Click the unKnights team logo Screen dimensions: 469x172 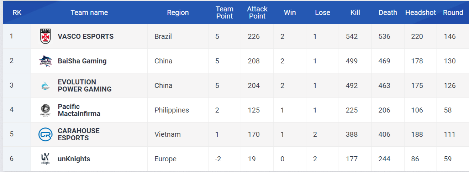pos(45,159)
